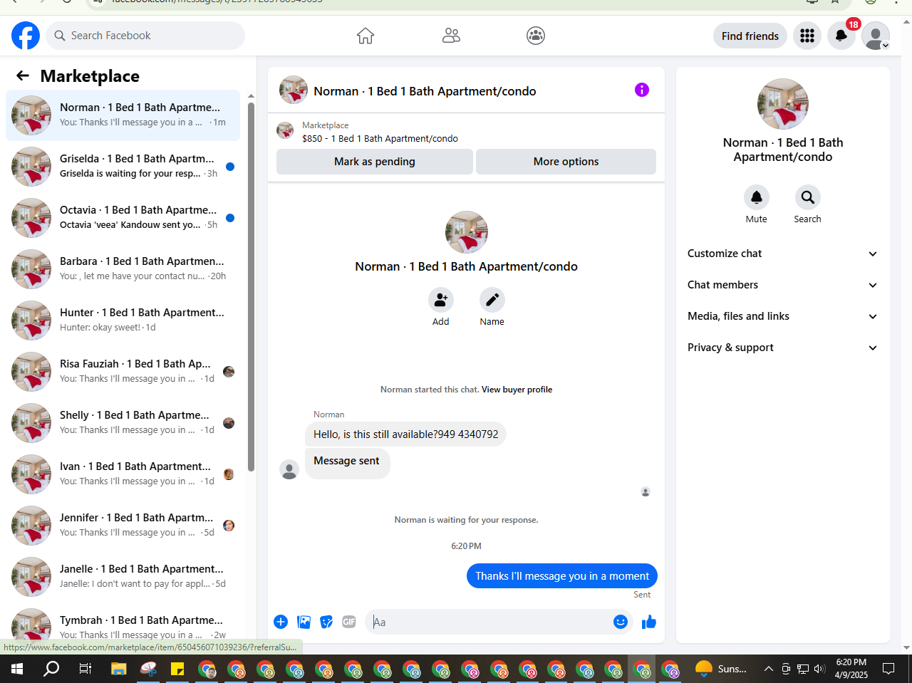Open the Shelly conversation
This screenshot has width=912, height=683.
point(123,423)
